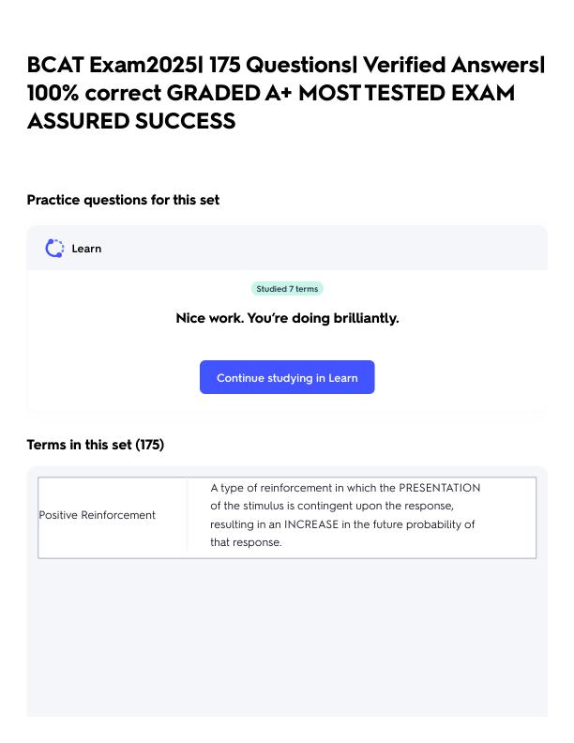Screen dimensions: 574x743
Task: Click the Verified Answers text in the title
Action: pyautogui.click(x=454, y=65)
